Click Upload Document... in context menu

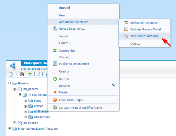click(x=72, y=29)
